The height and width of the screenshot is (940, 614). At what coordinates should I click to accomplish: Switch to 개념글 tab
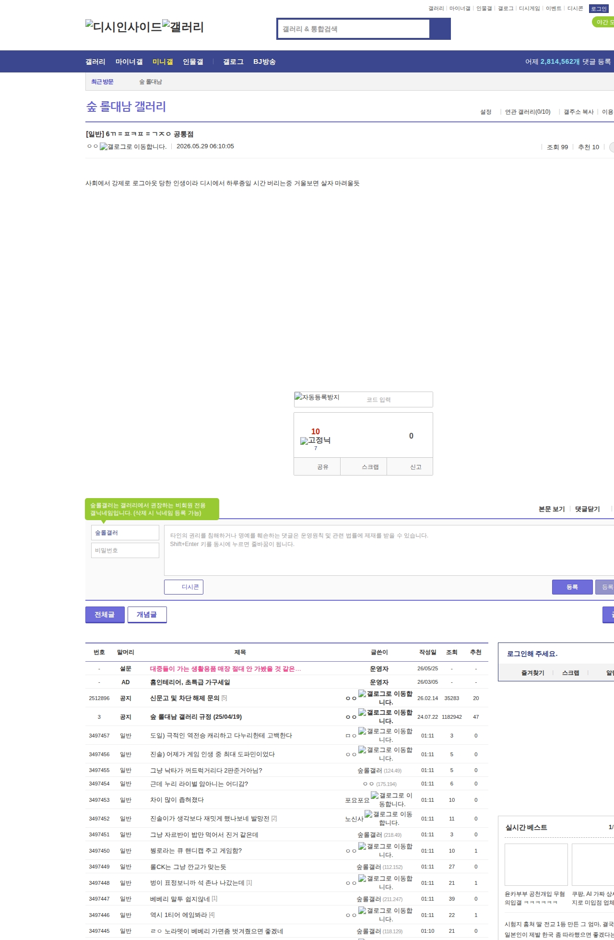coord(147,615)
